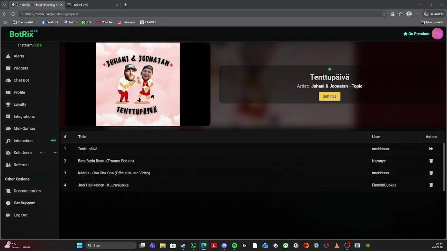Reload the page
This screenshot has width=447, height=251.
pyautogui.click(x=13, y=14)
